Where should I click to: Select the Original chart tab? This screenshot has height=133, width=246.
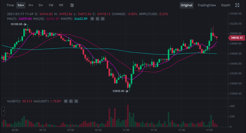(186, 5)
